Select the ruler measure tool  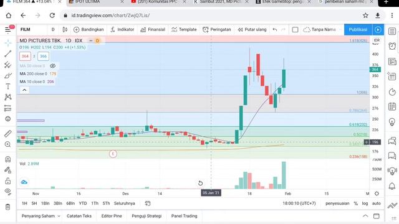[8, 133]
